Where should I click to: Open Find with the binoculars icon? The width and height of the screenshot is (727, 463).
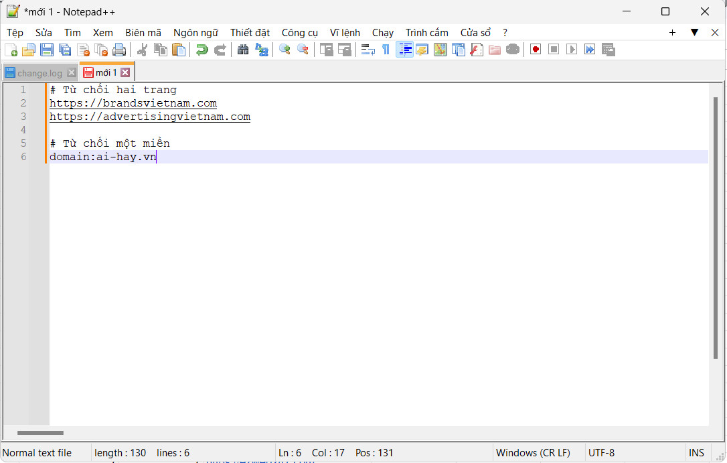[x=243, y=50]
